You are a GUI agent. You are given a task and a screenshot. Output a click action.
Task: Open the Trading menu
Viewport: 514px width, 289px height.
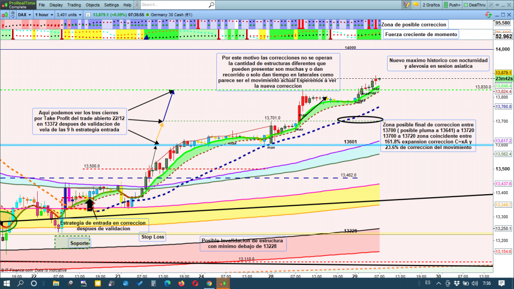[x=74, y=5]
